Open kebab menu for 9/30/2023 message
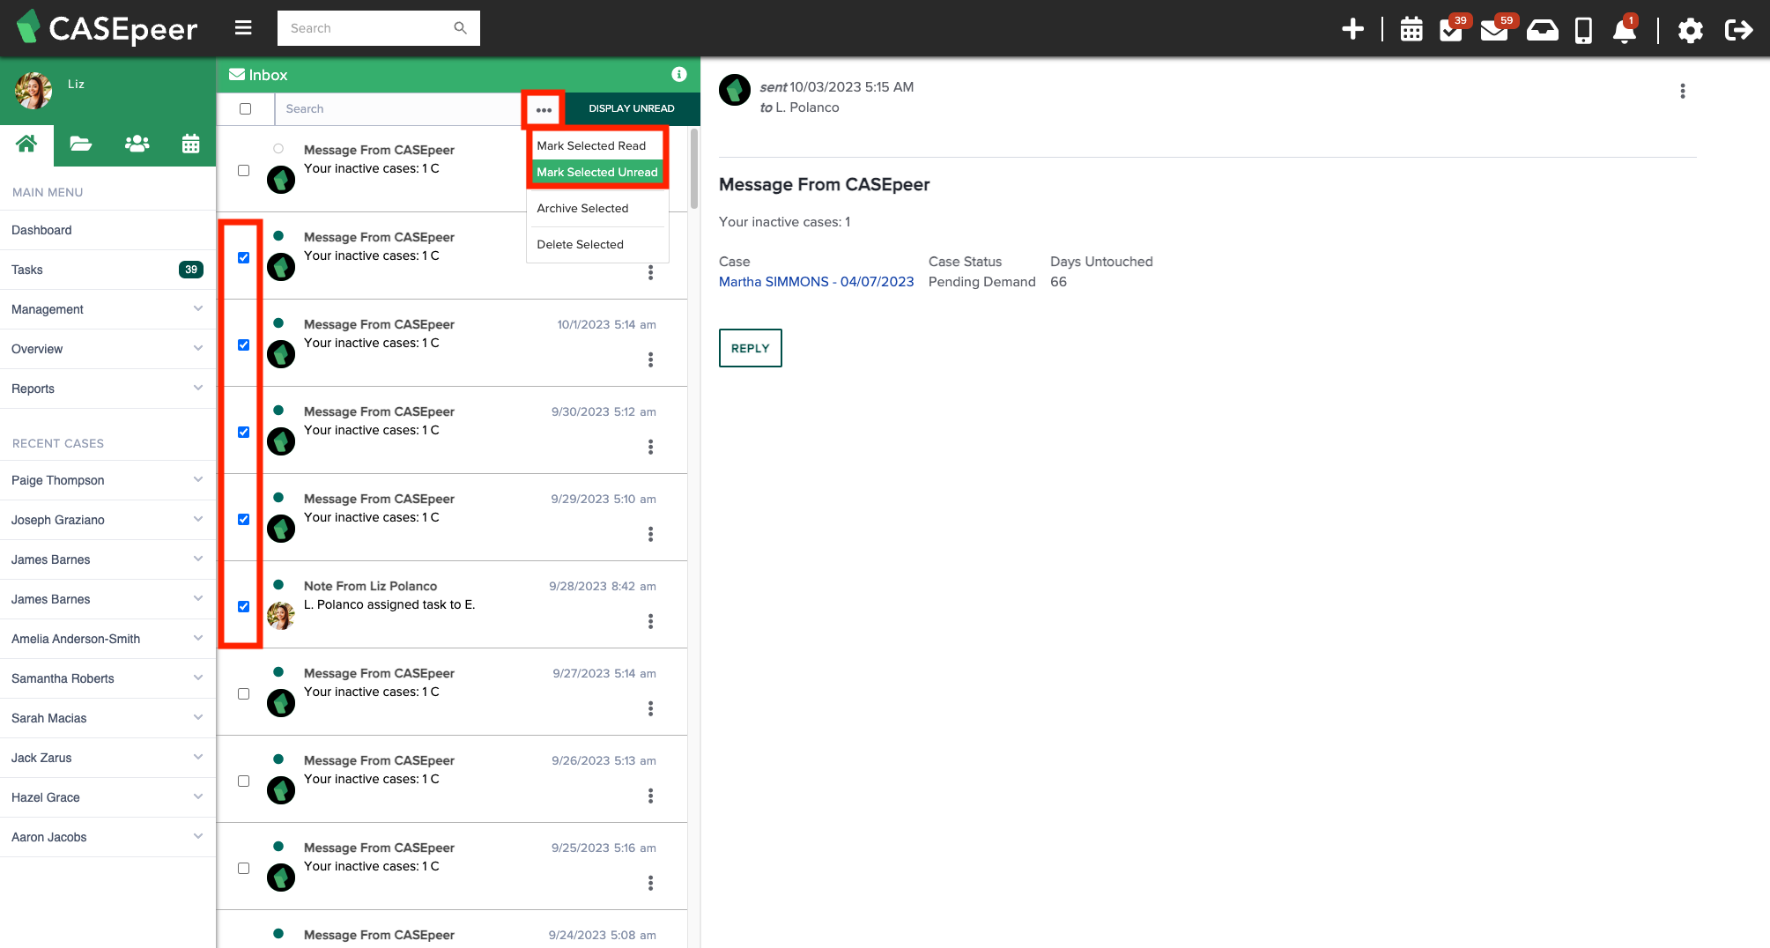 point(650,447)
